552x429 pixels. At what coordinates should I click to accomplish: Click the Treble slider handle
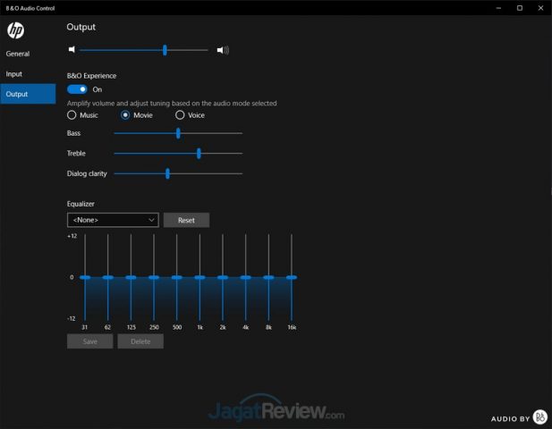(199, 154)
